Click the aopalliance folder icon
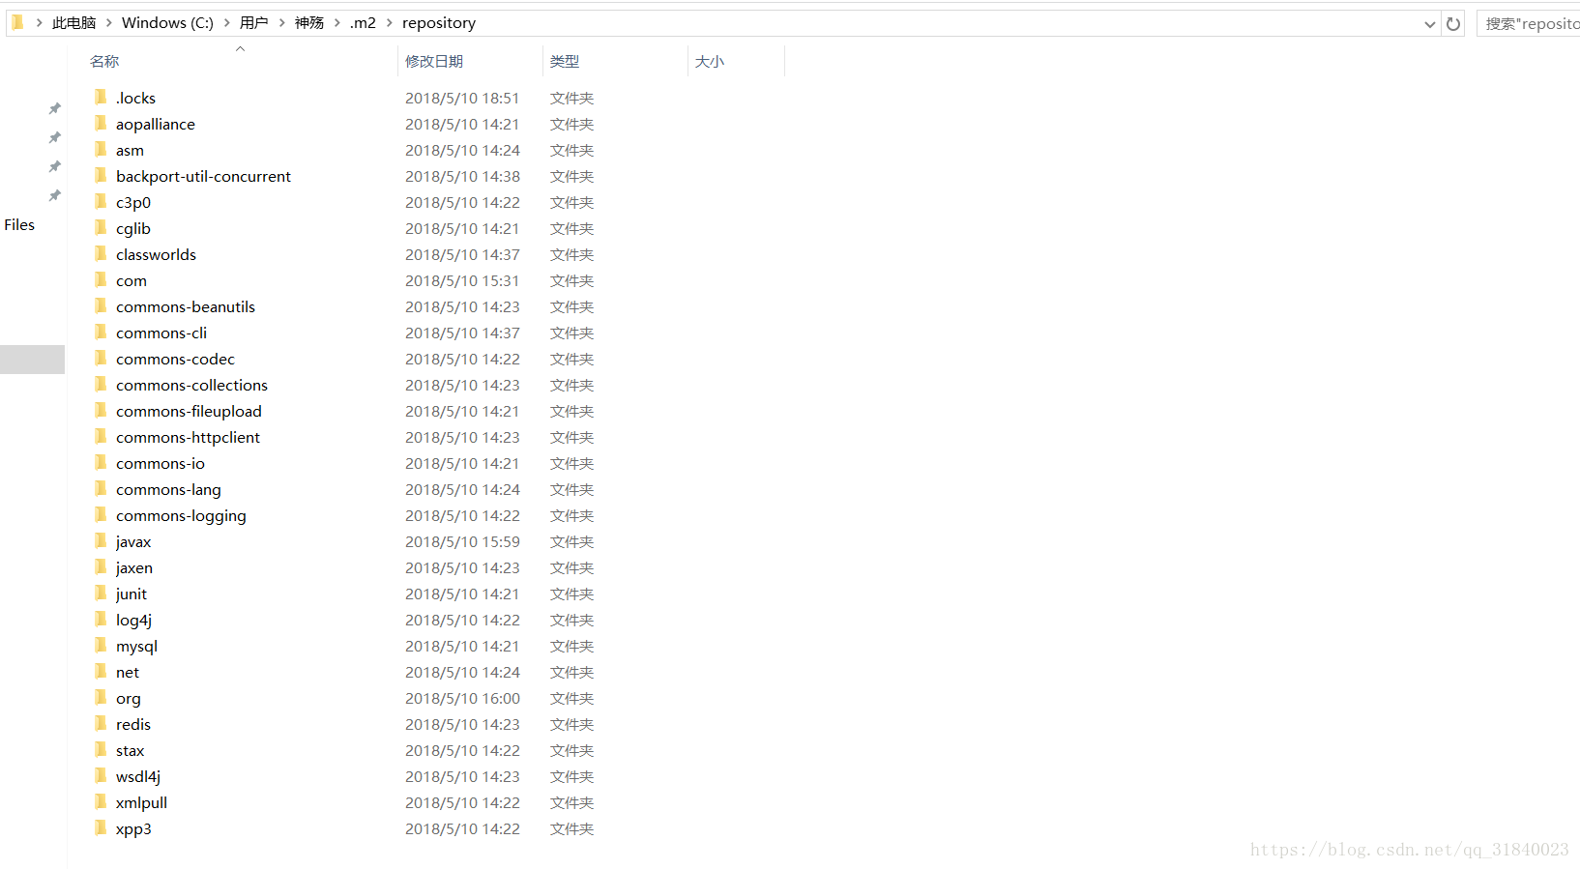1580x869 pixels. pyautogui.click(x=101, y=123)
